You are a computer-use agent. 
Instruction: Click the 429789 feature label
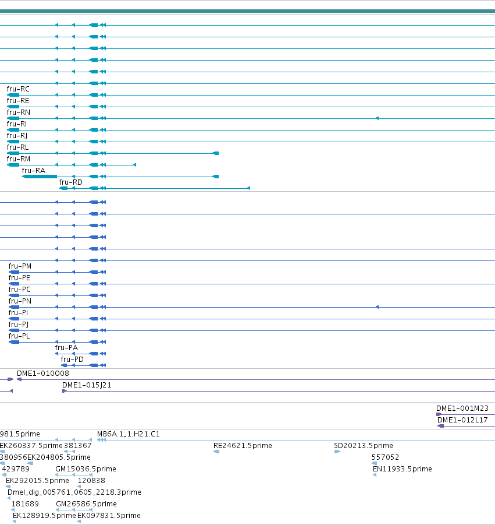point(16,469)
